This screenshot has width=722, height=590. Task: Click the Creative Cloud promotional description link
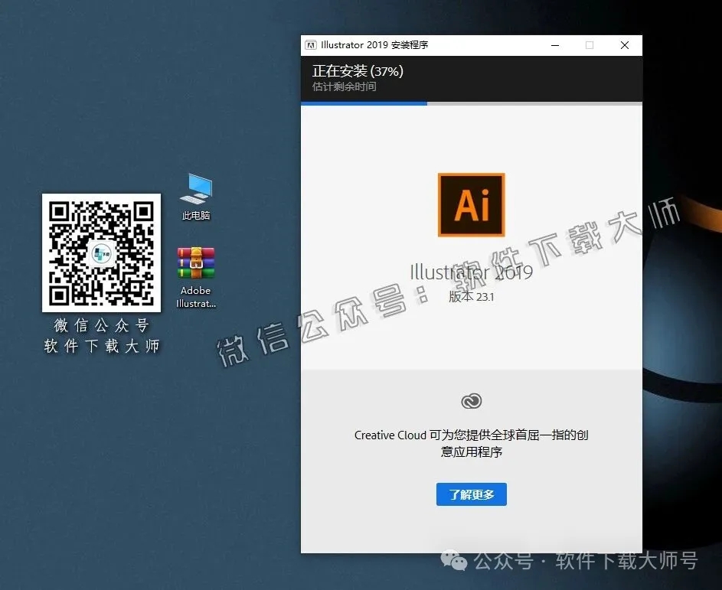[471, 443]
